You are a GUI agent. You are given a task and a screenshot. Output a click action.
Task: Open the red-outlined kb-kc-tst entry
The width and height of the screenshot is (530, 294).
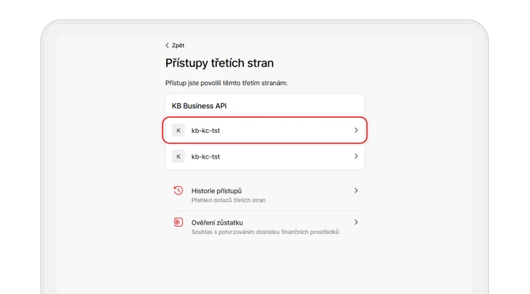point(264,130)
